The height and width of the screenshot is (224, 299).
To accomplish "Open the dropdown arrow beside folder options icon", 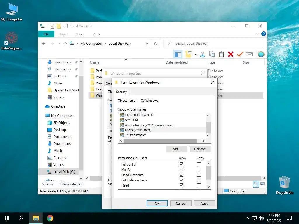I will (196, 55).
